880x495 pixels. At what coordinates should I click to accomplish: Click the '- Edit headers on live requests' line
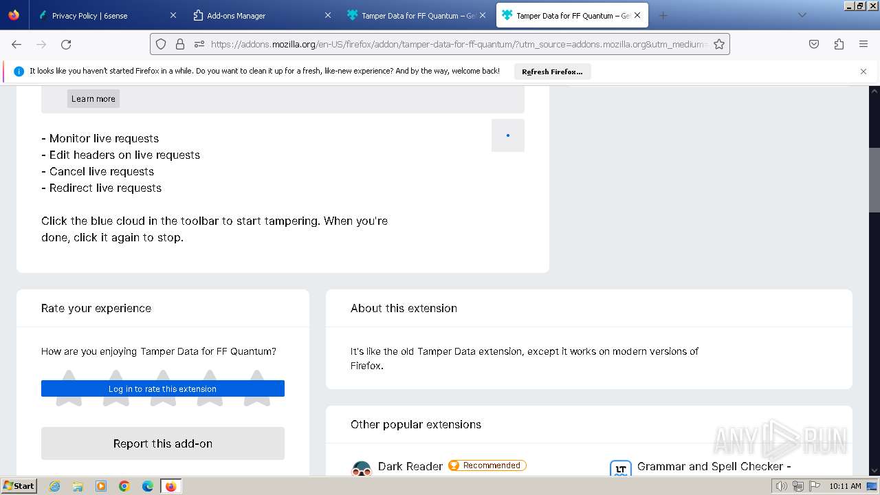121,155
